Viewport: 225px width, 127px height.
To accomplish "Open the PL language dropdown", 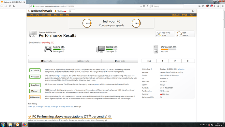I will [x=72, y=11].
